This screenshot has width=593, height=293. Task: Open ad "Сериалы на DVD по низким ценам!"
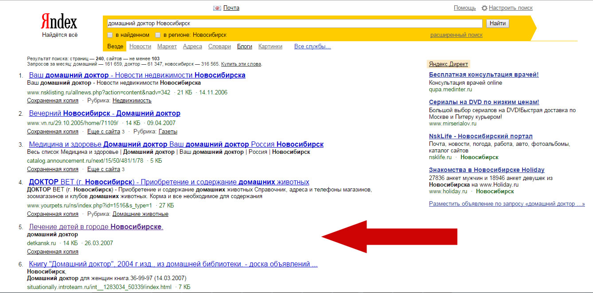click(484, 102)
